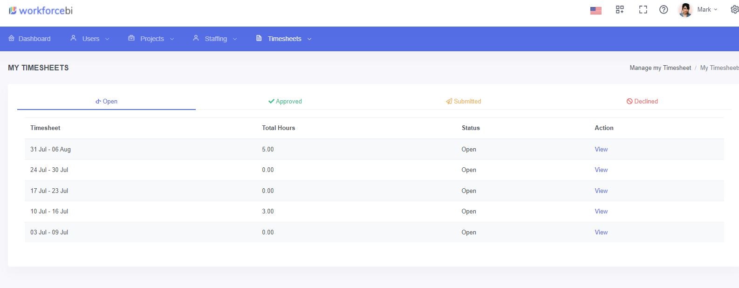Click Mark's profile avatar

(x=685, y=10)
